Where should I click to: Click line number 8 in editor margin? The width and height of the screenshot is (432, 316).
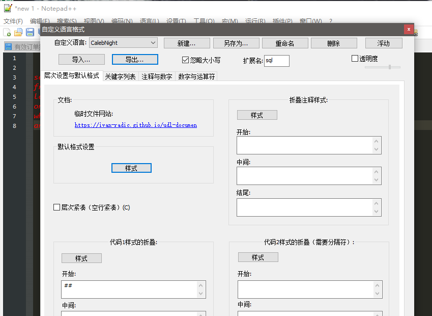coord(14,126)
